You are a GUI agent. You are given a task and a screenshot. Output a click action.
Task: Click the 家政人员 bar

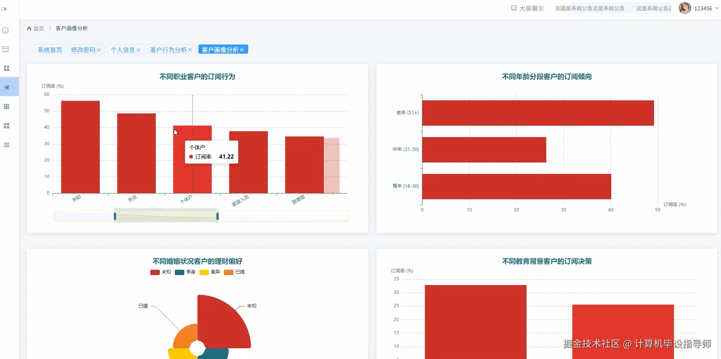[x=248, y=162]
